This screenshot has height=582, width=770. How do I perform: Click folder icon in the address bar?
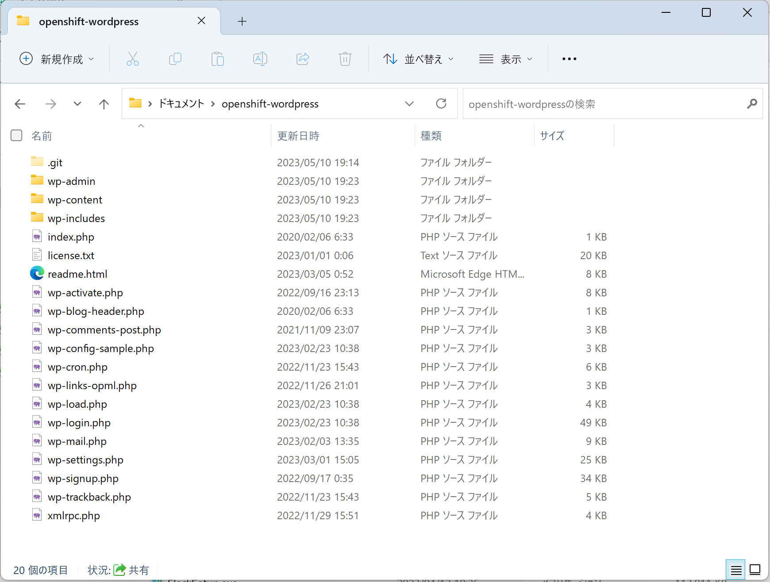(x=135, y=103)
